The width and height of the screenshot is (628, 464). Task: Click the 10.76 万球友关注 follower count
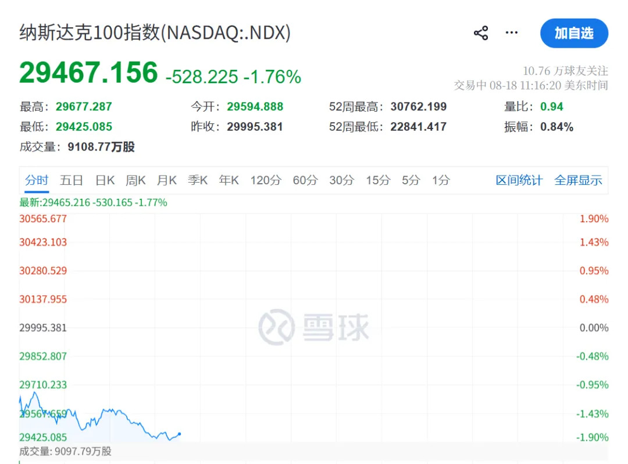point(565,71)
